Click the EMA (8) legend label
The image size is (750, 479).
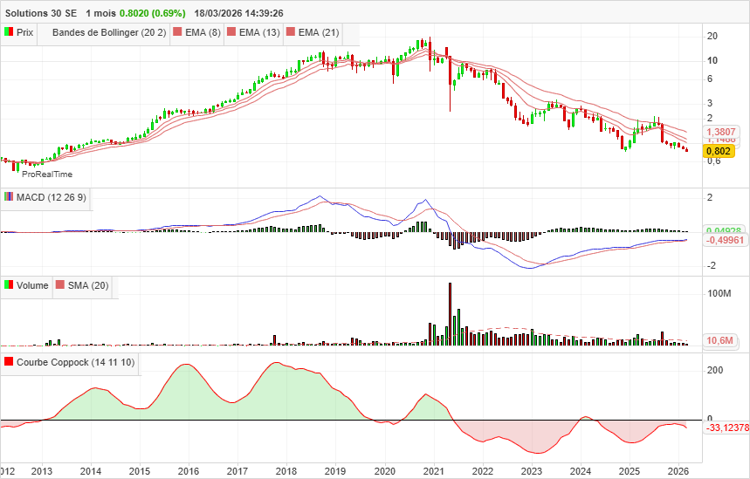203,32
